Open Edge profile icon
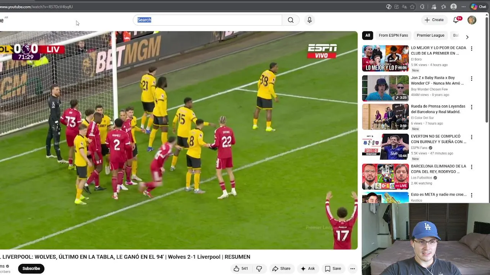 click(x=454, y=6)
